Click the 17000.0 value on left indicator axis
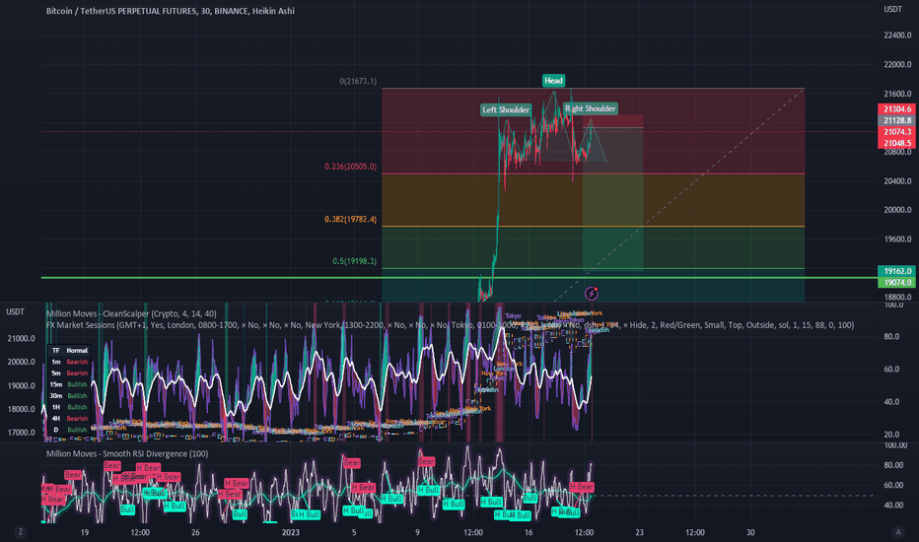This screenshot has height=542, width=919. (x=21, y=433)
